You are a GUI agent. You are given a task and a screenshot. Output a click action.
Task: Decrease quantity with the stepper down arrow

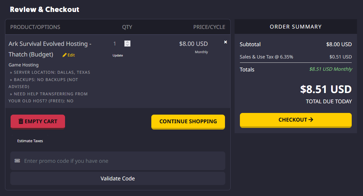point(127,45)
